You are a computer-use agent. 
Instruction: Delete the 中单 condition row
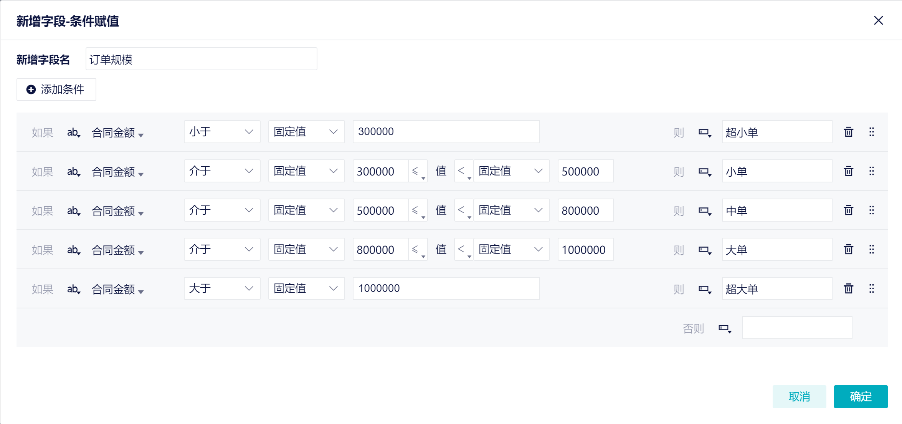(x=848, y=210)
